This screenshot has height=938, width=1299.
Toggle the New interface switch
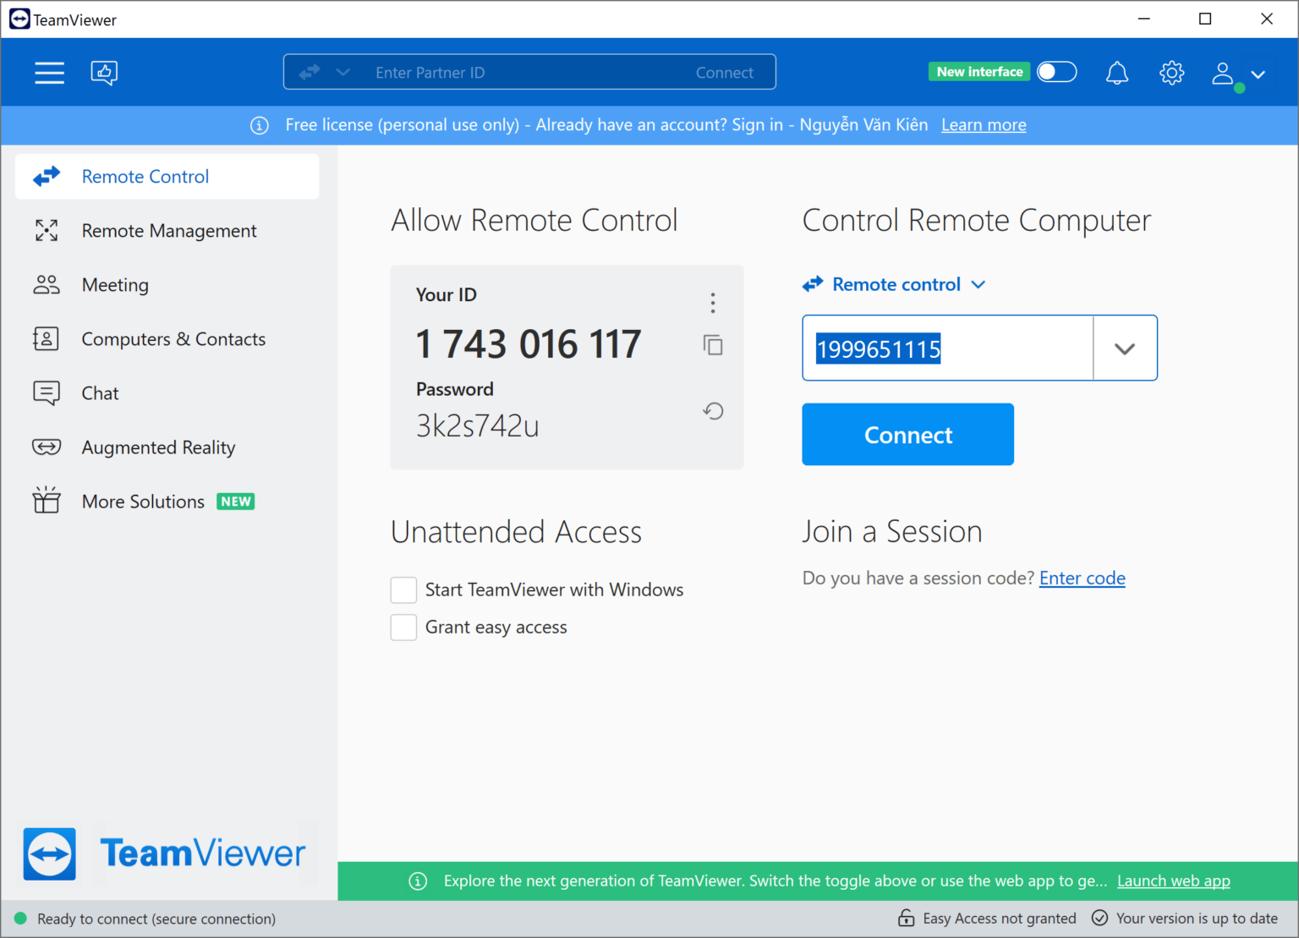pos(1057,72)
